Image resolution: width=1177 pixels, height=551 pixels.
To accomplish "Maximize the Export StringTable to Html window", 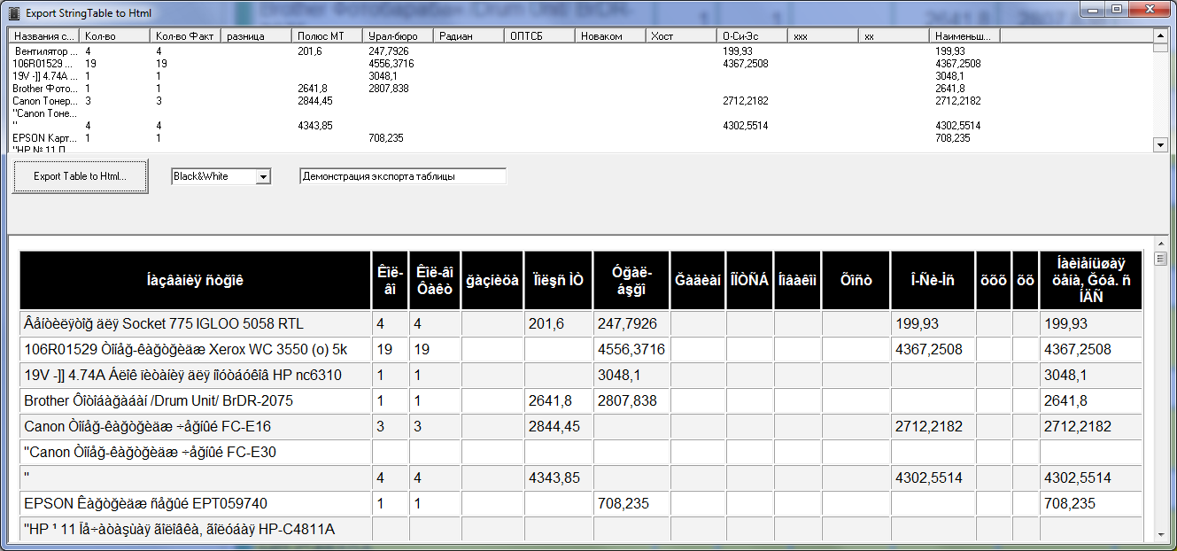I will point(1118,9).
